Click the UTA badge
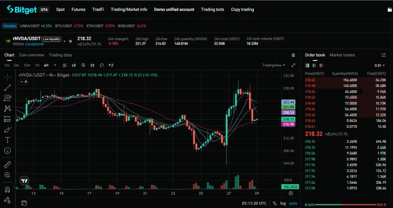The width and height of the screenshot is (393, 208). coord(44,10)
